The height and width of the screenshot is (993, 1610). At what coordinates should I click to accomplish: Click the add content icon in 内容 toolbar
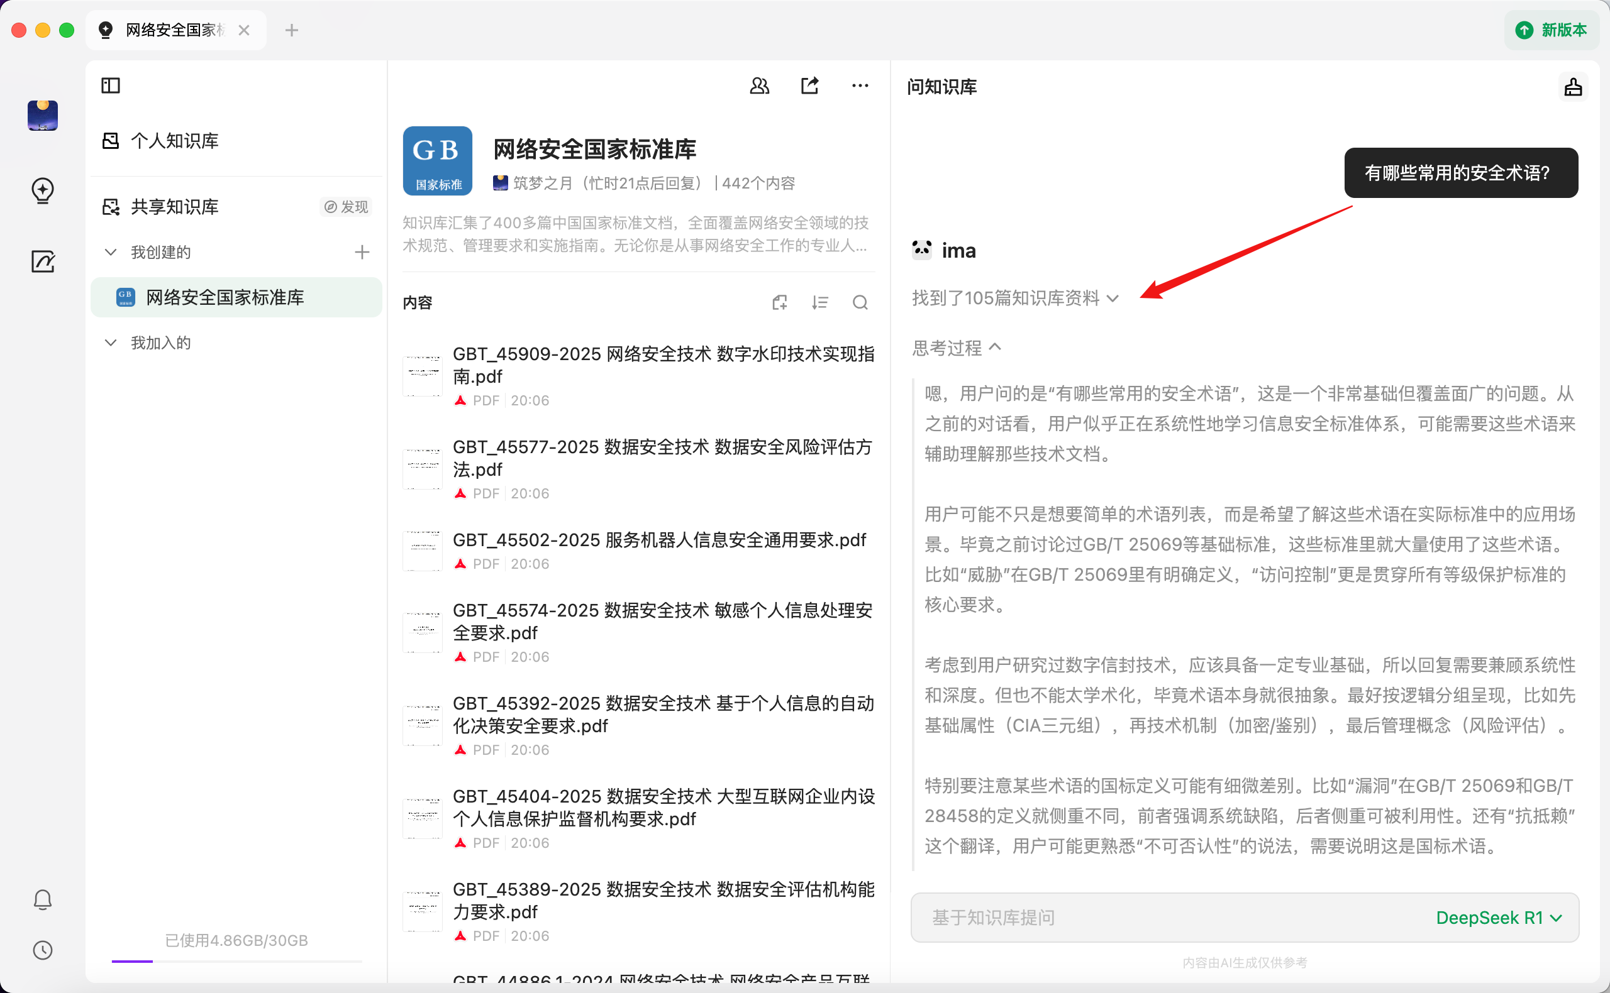[x=779, y=303]
